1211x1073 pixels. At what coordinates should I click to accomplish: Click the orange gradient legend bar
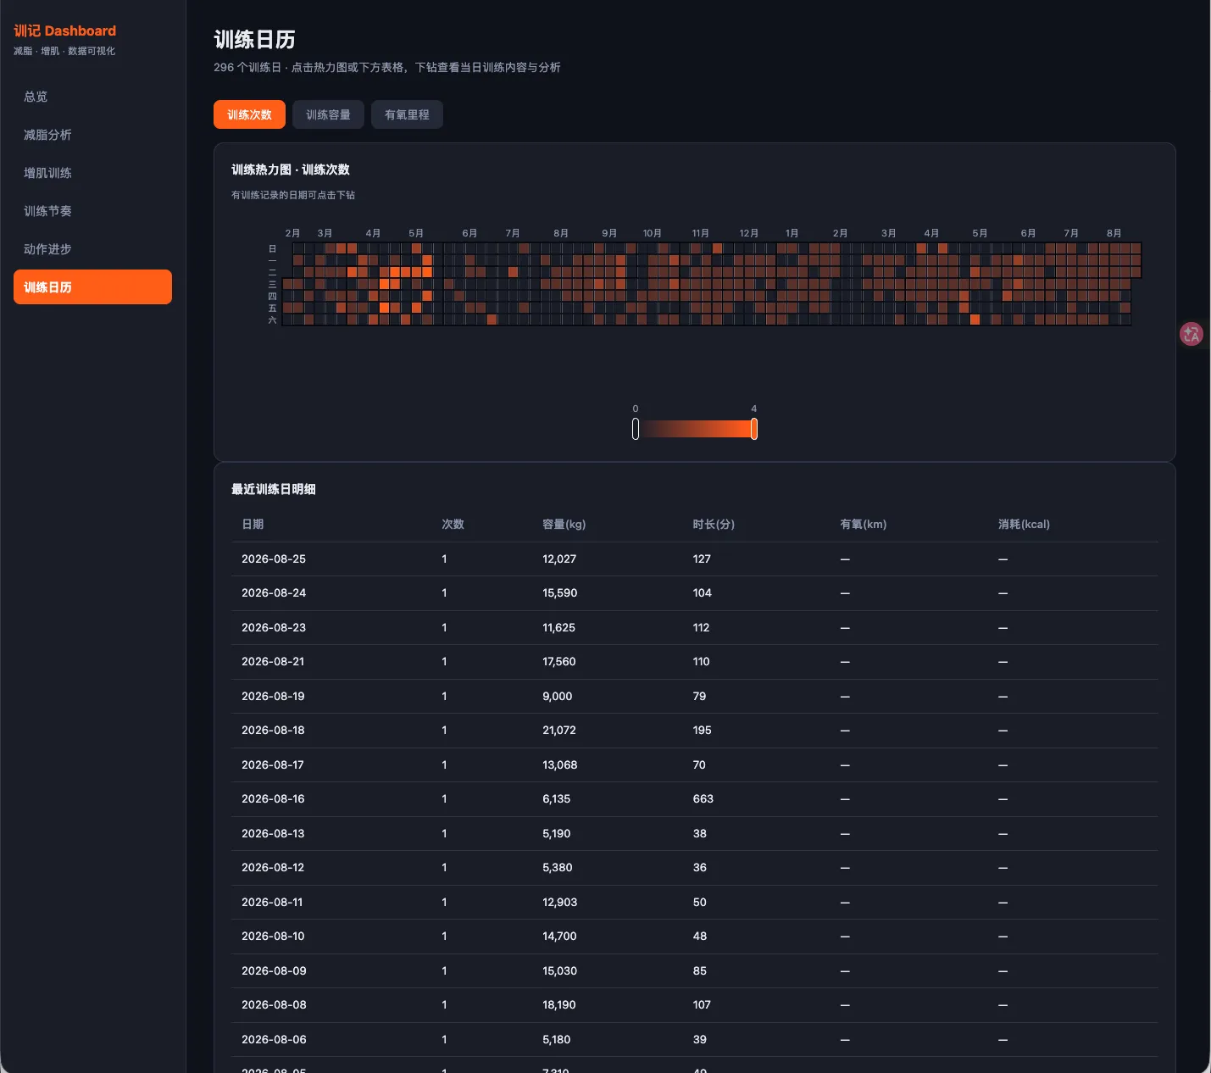click(x=695, y=429)
